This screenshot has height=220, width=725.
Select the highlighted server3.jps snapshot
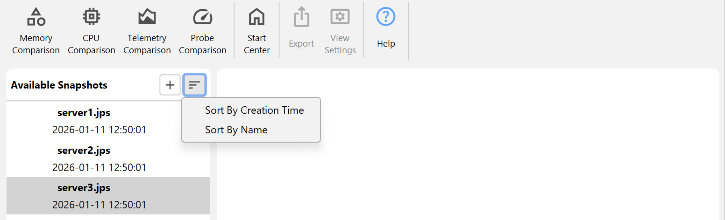click(x=84, y=188)
